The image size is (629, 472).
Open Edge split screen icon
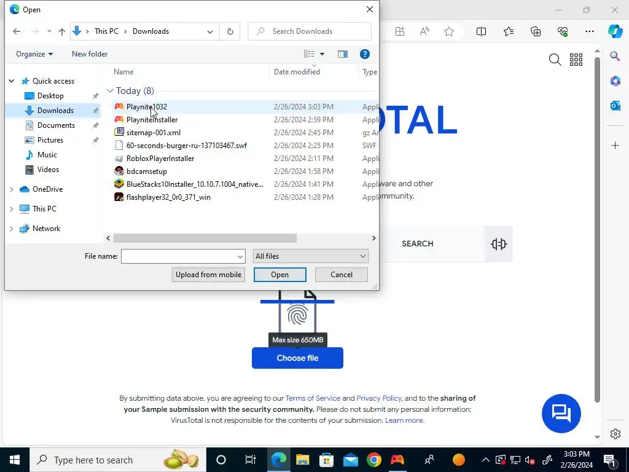pyautogui.click(x=481, y=31)
